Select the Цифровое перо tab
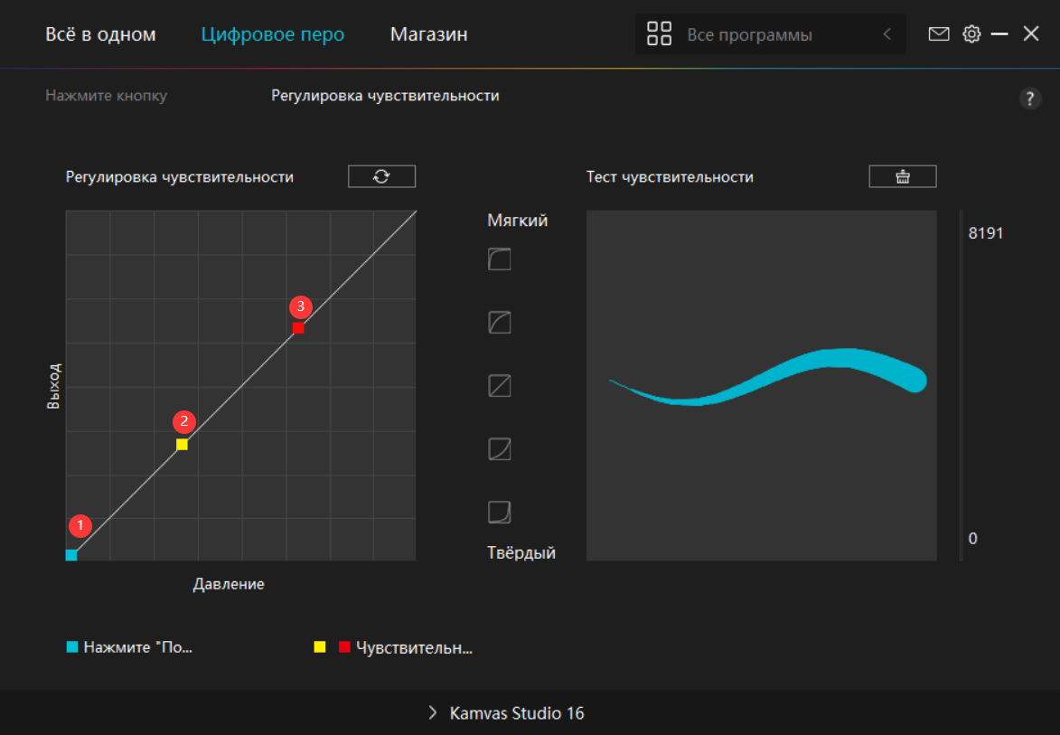1060x735 pixels. pyautogui.click(x=272, y=34)
